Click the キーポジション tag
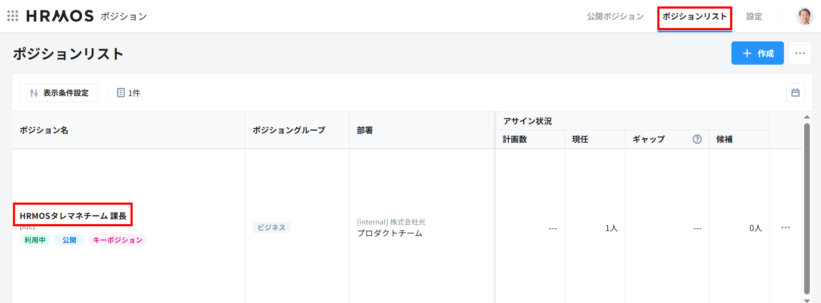Screen dimensions: 821x303 (x=118, y=240)
